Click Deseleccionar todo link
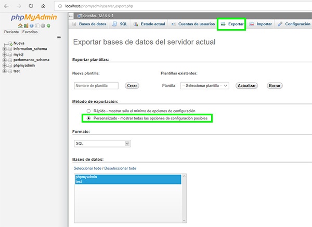Image resolution: width=312 pixels, height=227 pixels. pos(120,168)
